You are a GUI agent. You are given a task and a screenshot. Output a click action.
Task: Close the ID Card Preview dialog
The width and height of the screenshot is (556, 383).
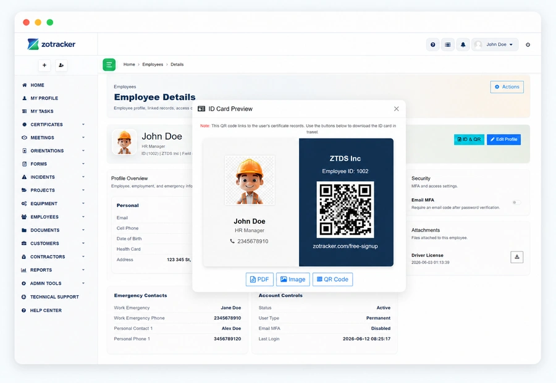(x=397, y=109)
